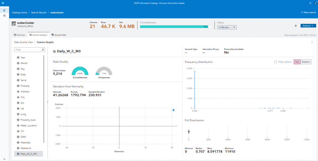Select the Meter_Location column in list
The image size is (318, 161).
click(x=29, y=126)
